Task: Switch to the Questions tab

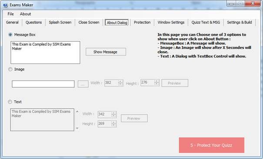Action: [x=34, y=22]
